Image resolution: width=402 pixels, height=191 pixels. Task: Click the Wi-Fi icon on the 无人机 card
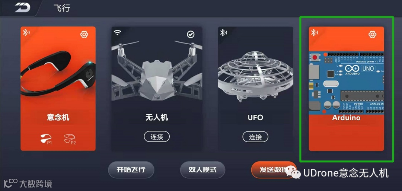coord(117,32)
